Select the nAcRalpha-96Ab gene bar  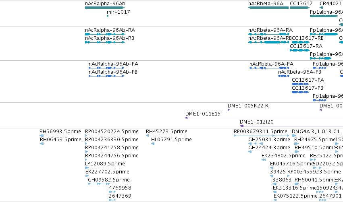click(x=105, y=8)
